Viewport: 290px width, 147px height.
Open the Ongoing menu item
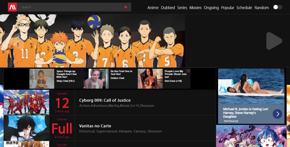[211, 8]
